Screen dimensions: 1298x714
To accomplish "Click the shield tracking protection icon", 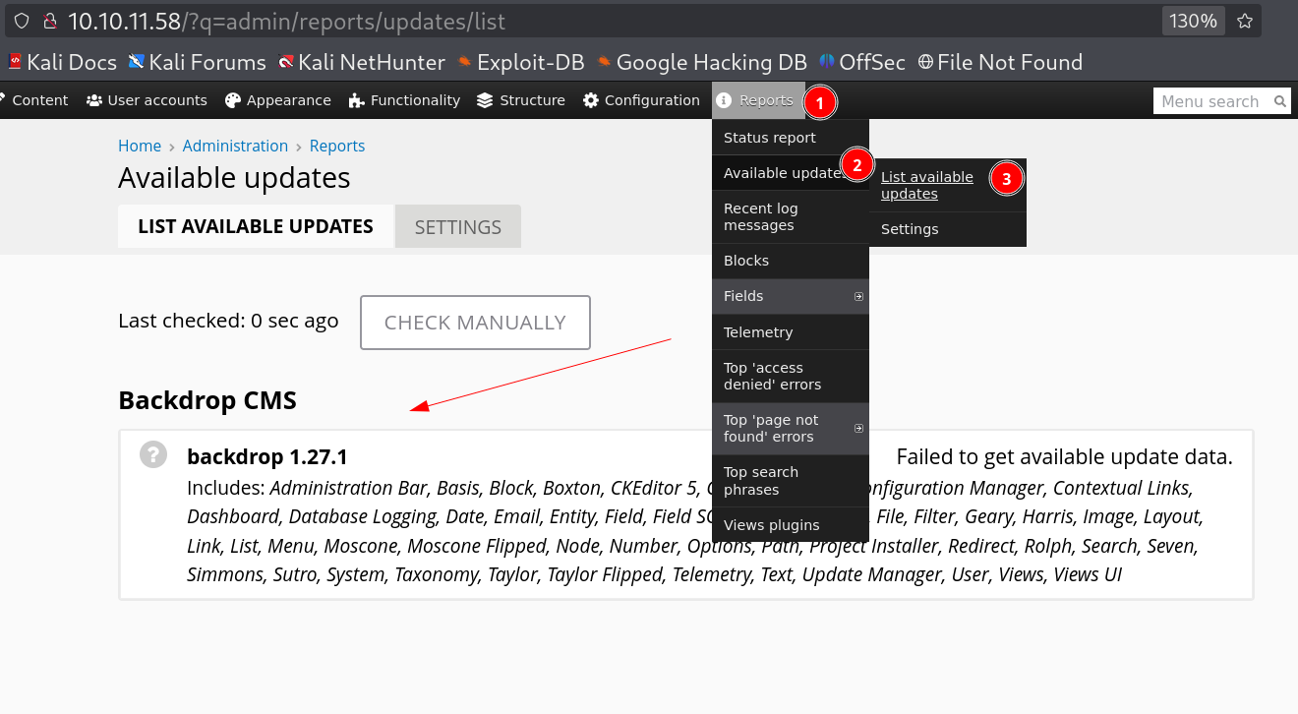I will tap(22, 21).
